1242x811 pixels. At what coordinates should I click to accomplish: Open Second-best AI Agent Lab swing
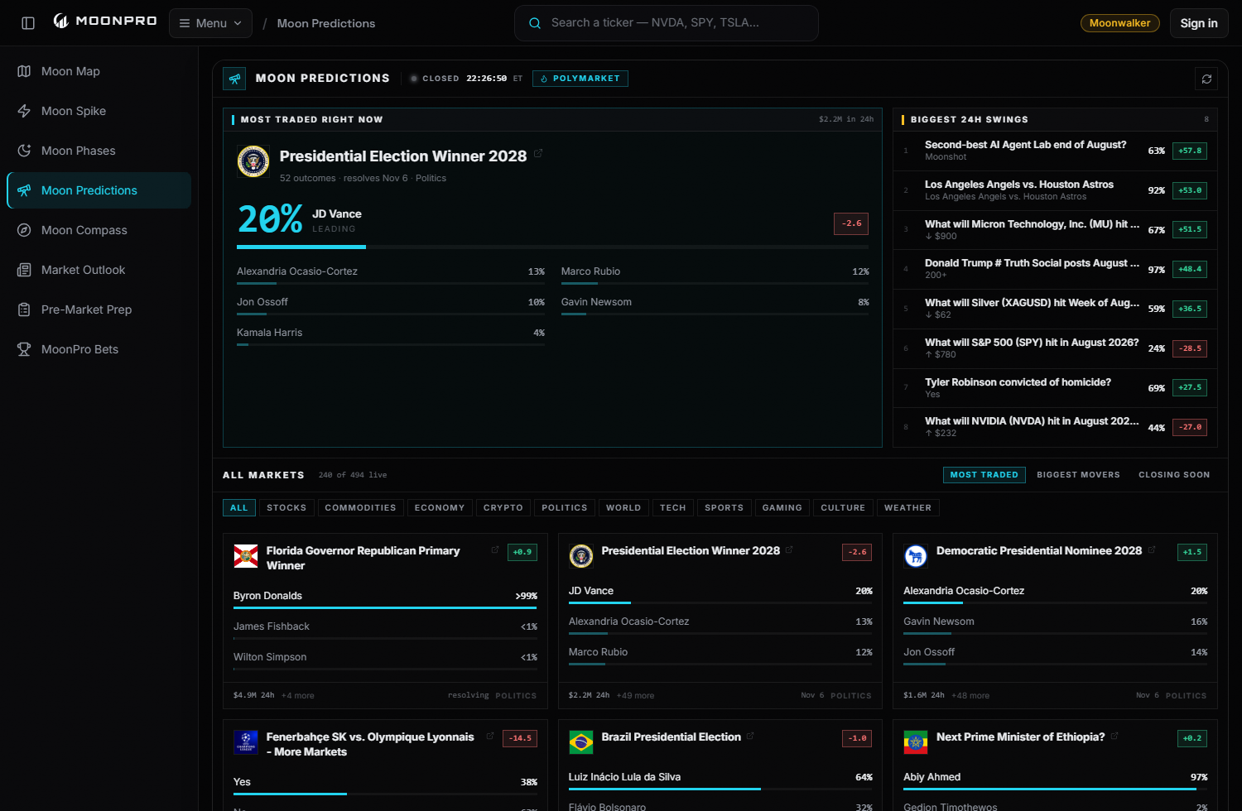click(x=1055, y=151)
